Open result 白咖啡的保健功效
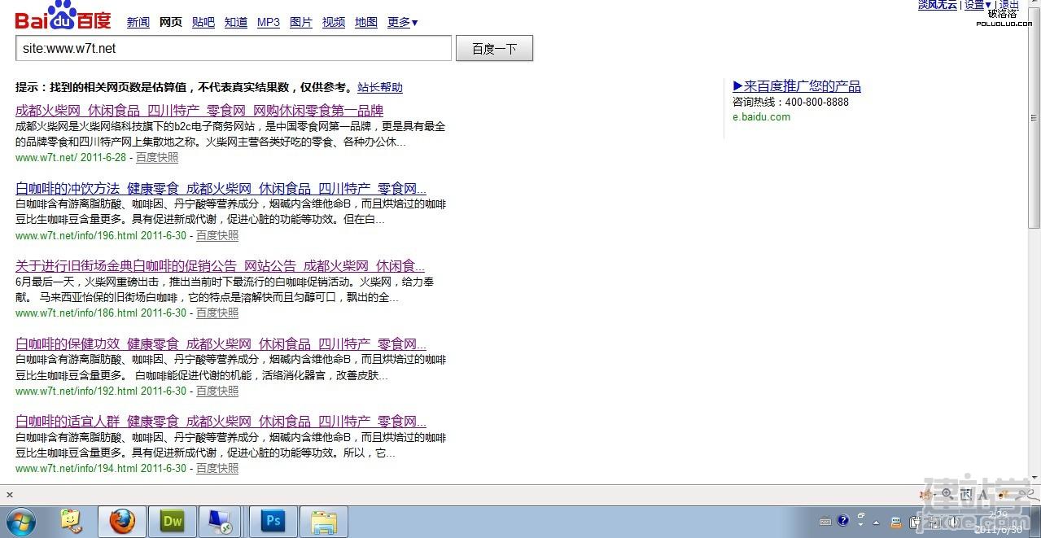1041x538 pixels. (221, 344)
